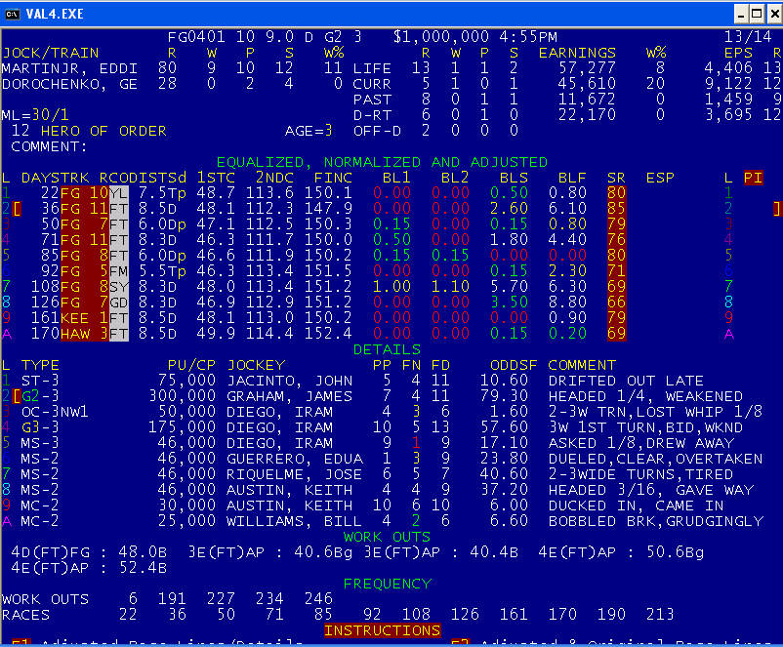783x647 pixels.
Task: Click track code KEE 1 in line 9
Action: (84, 318)
